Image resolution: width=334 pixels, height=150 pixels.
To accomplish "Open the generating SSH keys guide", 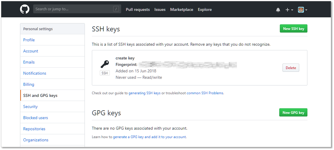I will pos(145,93).
